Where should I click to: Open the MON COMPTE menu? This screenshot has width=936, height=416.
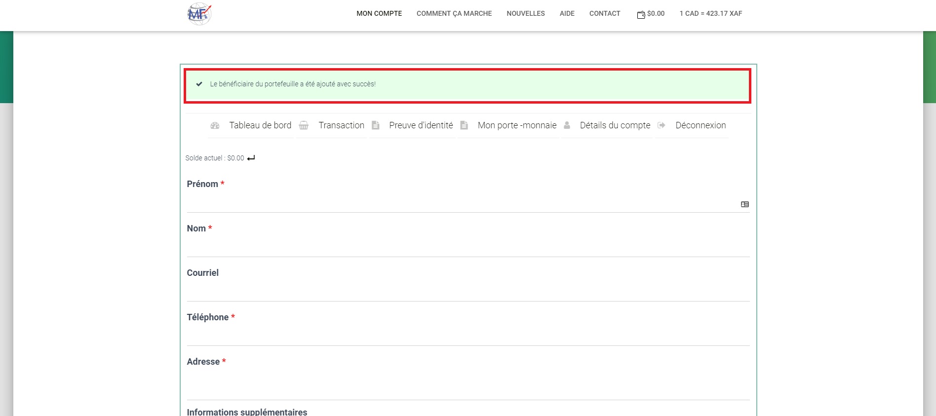click(379, 14)
